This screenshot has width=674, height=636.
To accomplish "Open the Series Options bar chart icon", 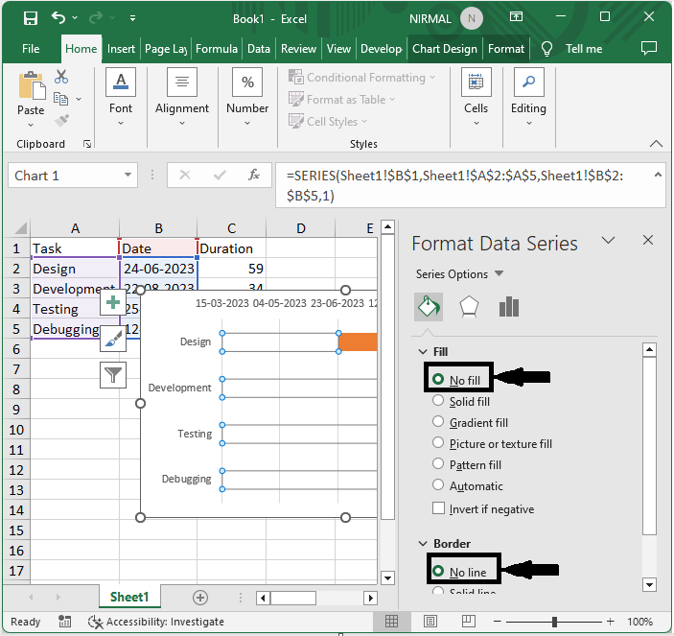I will 508,307.
